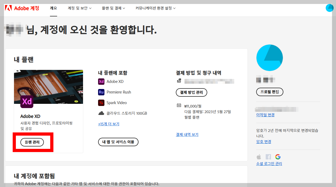
Task: Select the 개요 tab
Action: point(53,8)
